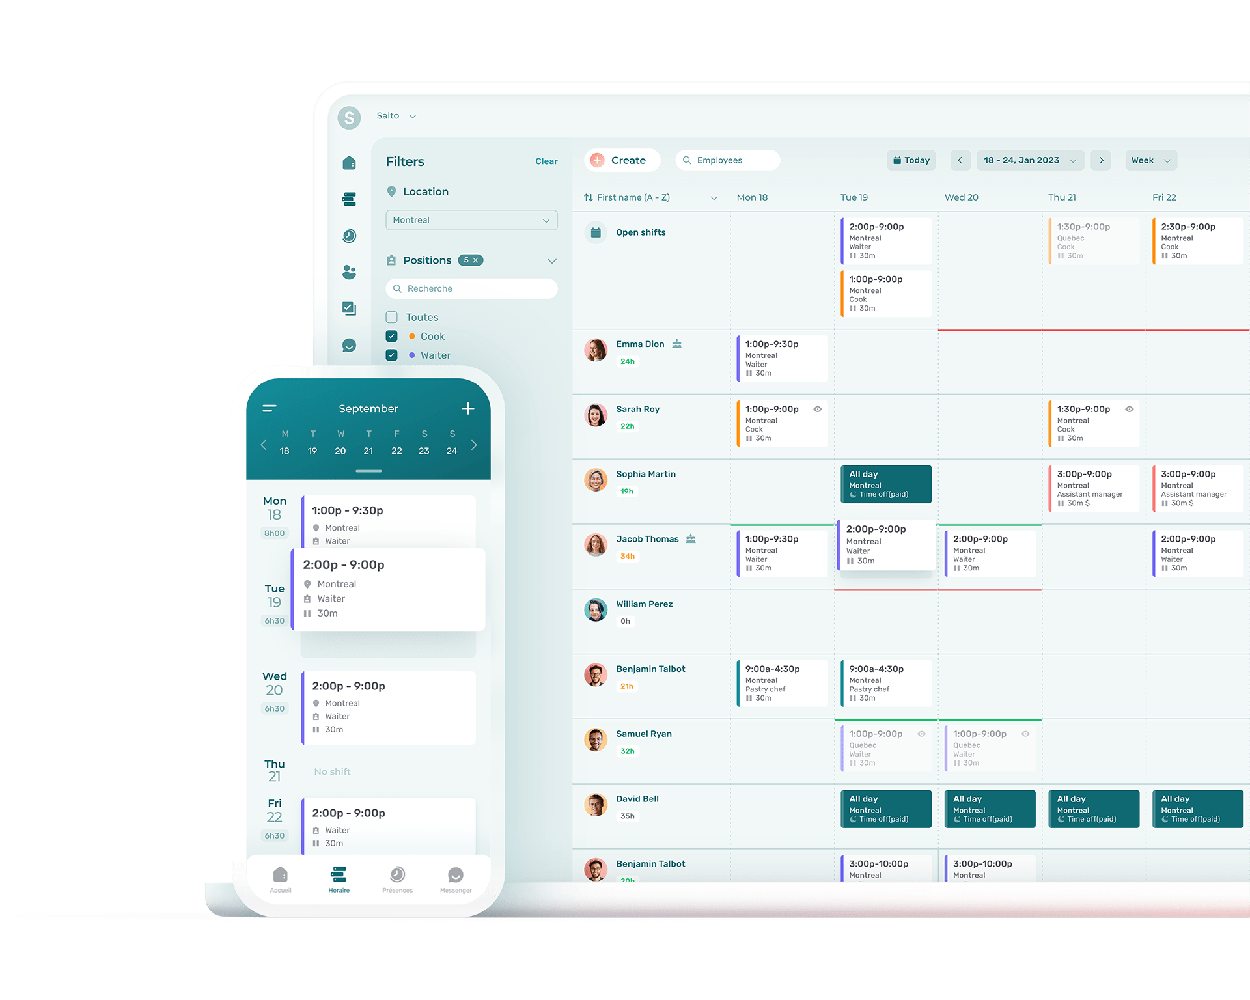Click the sort by First name icon
The image size is (1250, 1000).
coord(590,197)
